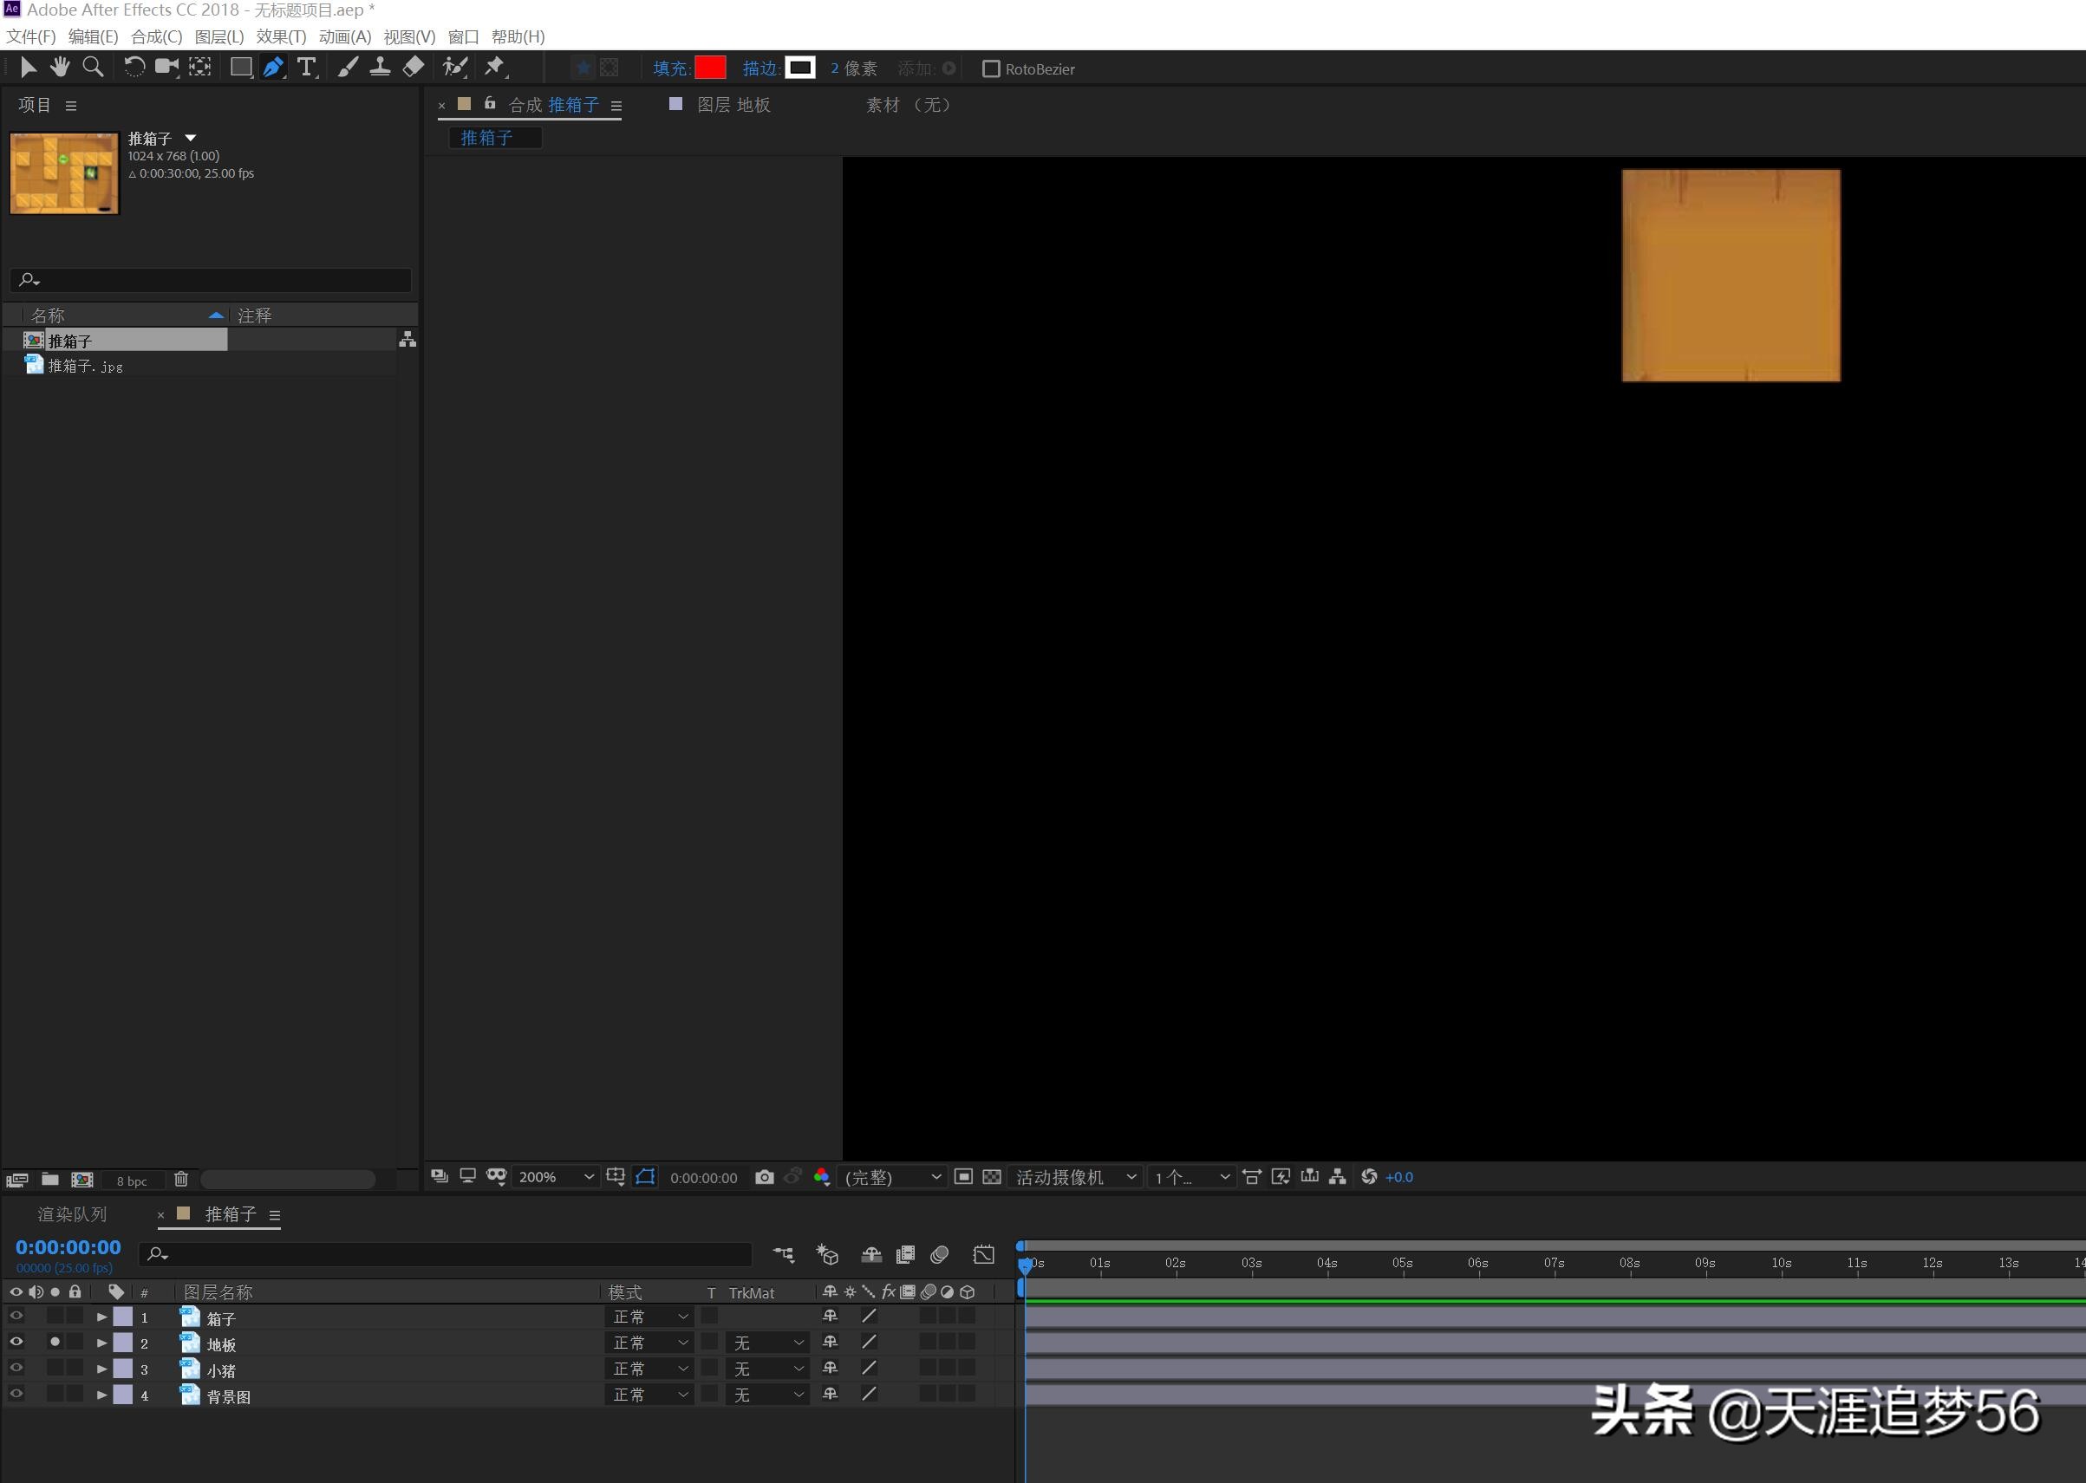Switch to the 渲染队列 tab

[72, 1214]
